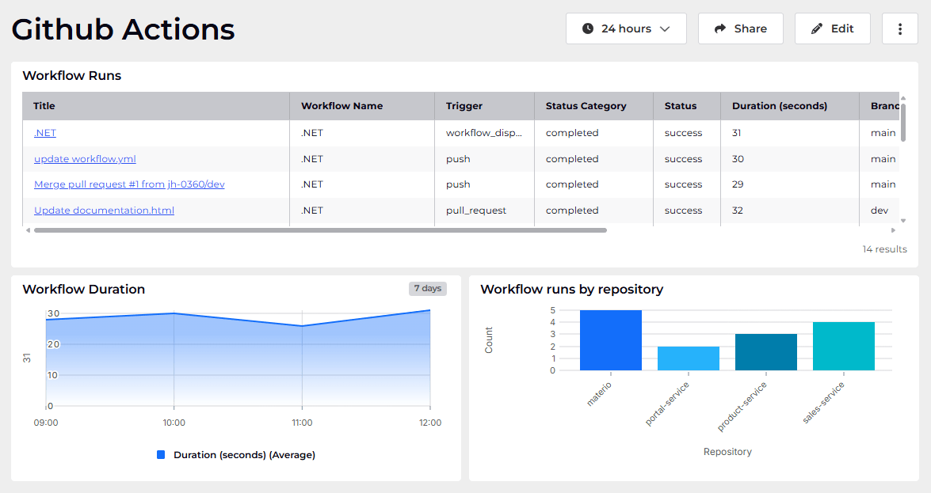931x493 pixels.
Task: Click the table's scroll right arrow
Action: 894,230
